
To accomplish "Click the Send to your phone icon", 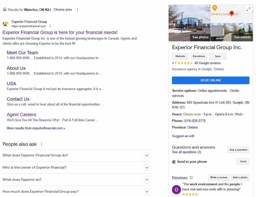I will click(174, 162).
